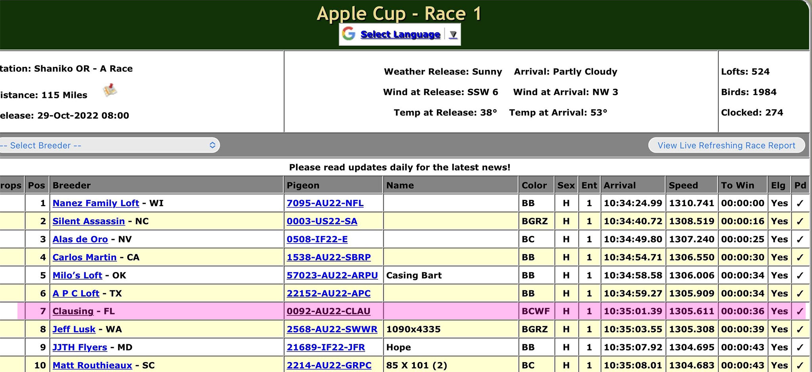
Task: Click the Paid checkmark for Jeff Lusk
Action: pyautogui.click(x=800, y=329)
